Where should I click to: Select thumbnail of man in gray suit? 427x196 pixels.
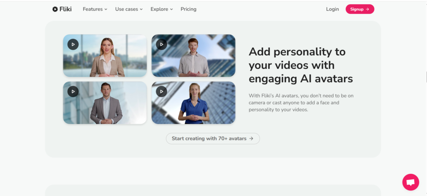click(x=105, y=103)
